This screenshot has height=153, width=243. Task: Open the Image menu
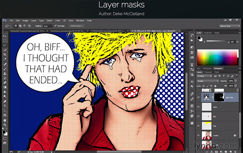click(x=25, y=21)
